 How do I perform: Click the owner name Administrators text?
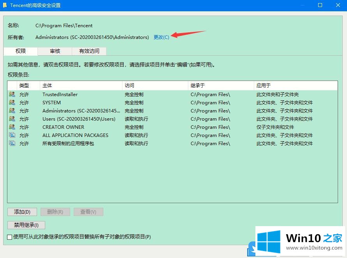click(x=92, y=37)
